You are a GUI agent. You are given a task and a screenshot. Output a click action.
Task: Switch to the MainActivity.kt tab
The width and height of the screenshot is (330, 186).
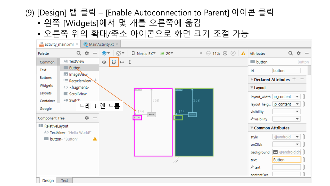[x=101, y=44]
